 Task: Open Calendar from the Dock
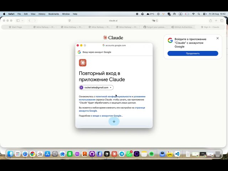click(40, 154)
